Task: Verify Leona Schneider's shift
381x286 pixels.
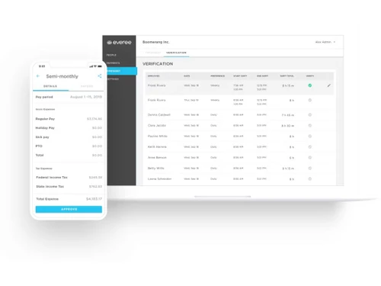Action: pyautogui.click(x=310, y=179)
